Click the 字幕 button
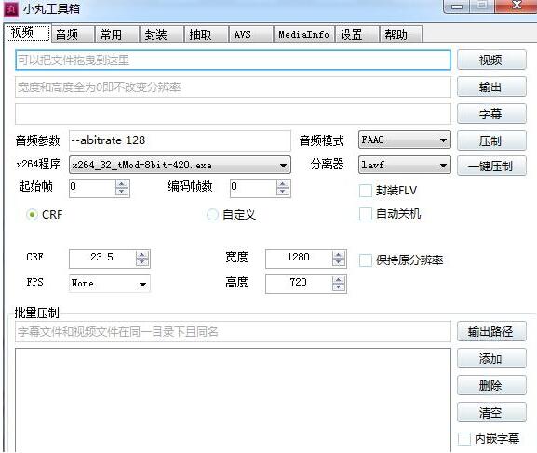Viewport: 537px width, 453px height. pos(491,113)
